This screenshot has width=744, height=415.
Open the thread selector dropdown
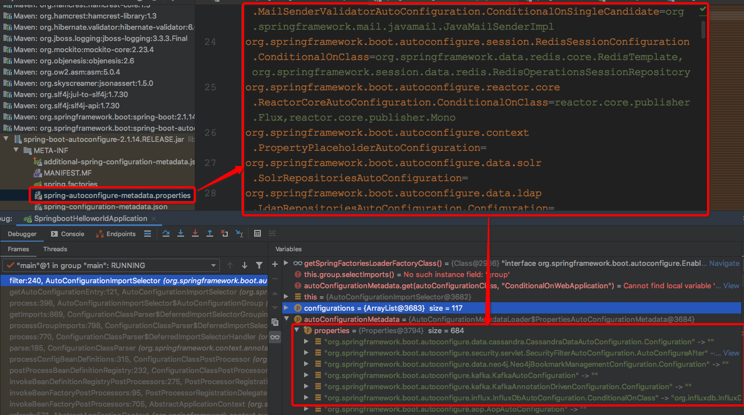click(x=111, y=265)
